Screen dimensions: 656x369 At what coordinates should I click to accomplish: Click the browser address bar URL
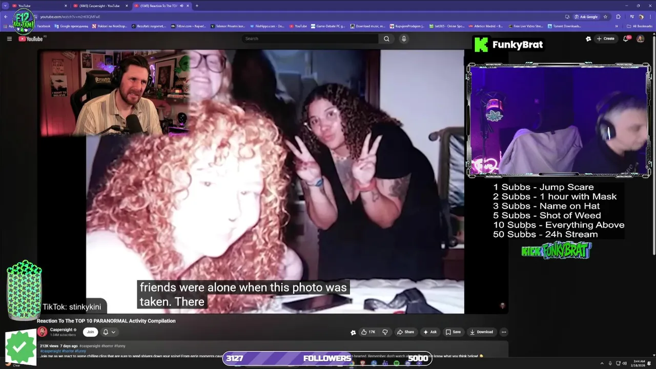[x=70, y=16]
